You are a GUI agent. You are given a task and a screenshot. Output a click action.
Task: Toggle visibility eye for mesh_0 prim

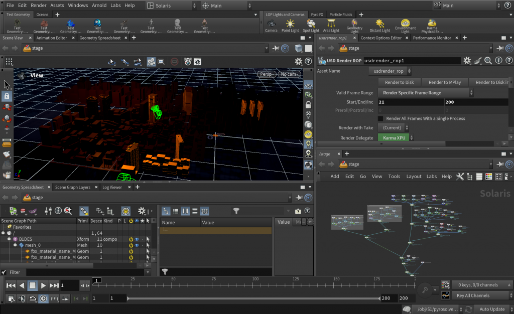click(137, 245)
